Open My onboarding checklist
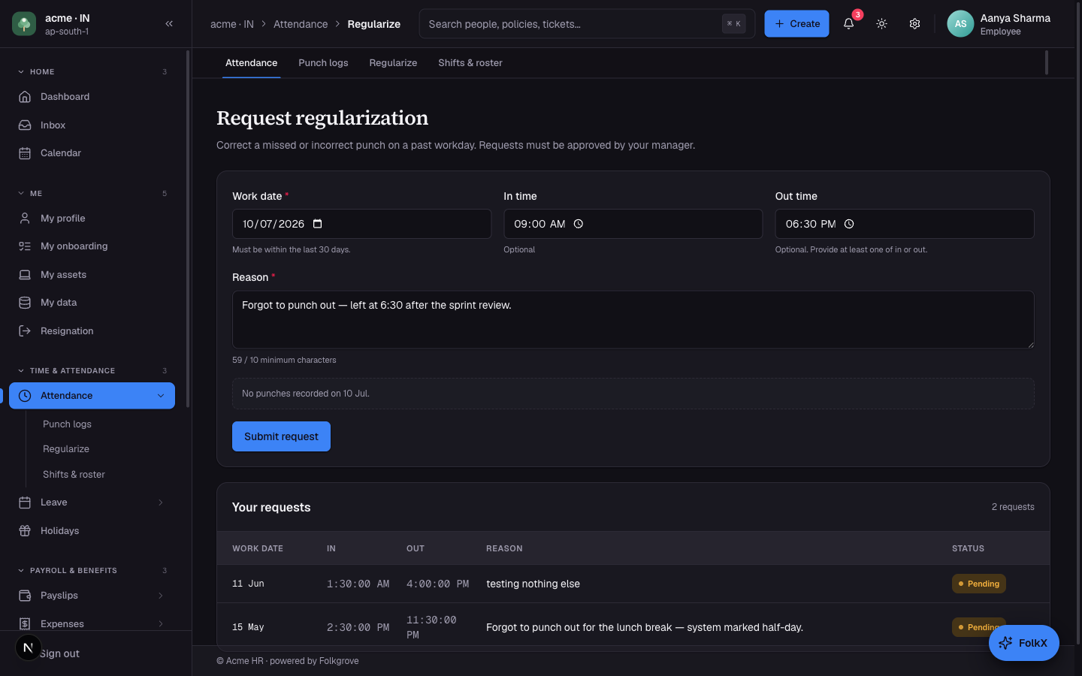This screenshot has height=676, width=1082. (92, 246)
